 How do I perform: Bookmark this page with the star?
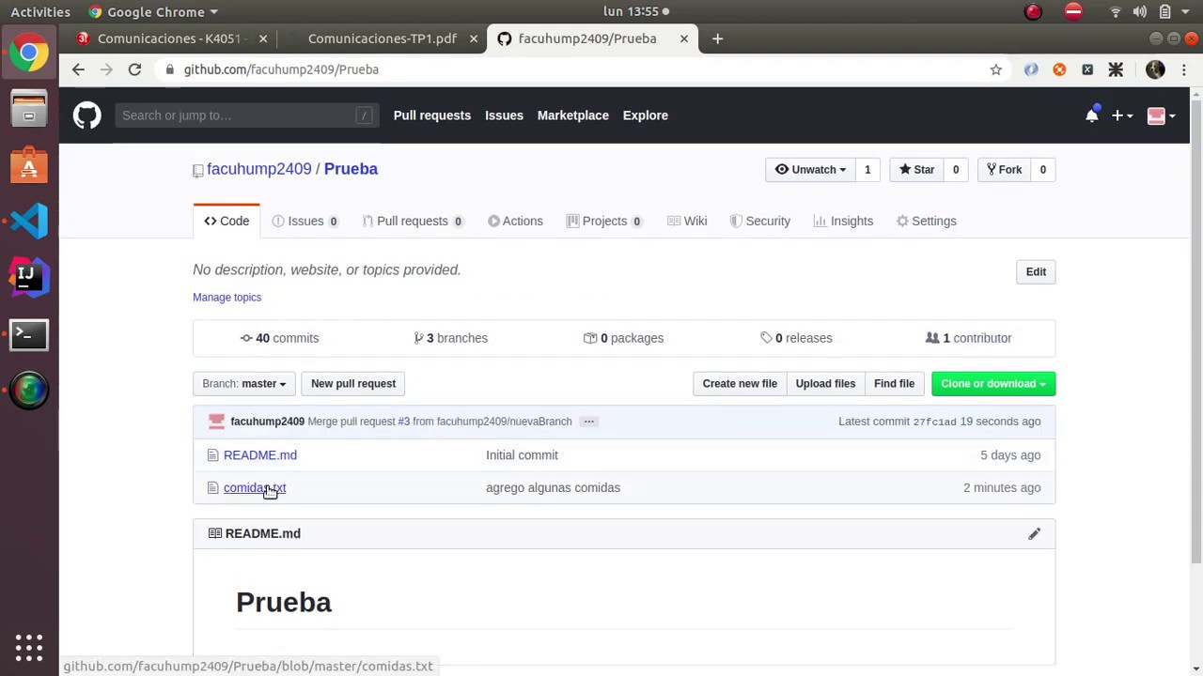995,69
